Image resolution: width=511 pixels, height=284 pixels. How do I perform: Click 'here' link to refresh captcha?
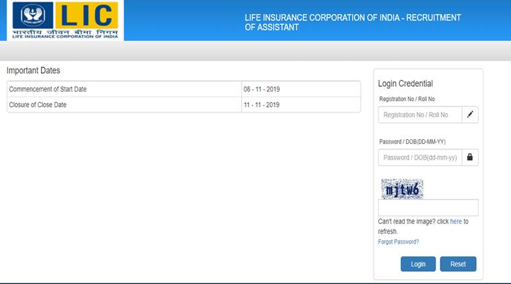[456, 221]
